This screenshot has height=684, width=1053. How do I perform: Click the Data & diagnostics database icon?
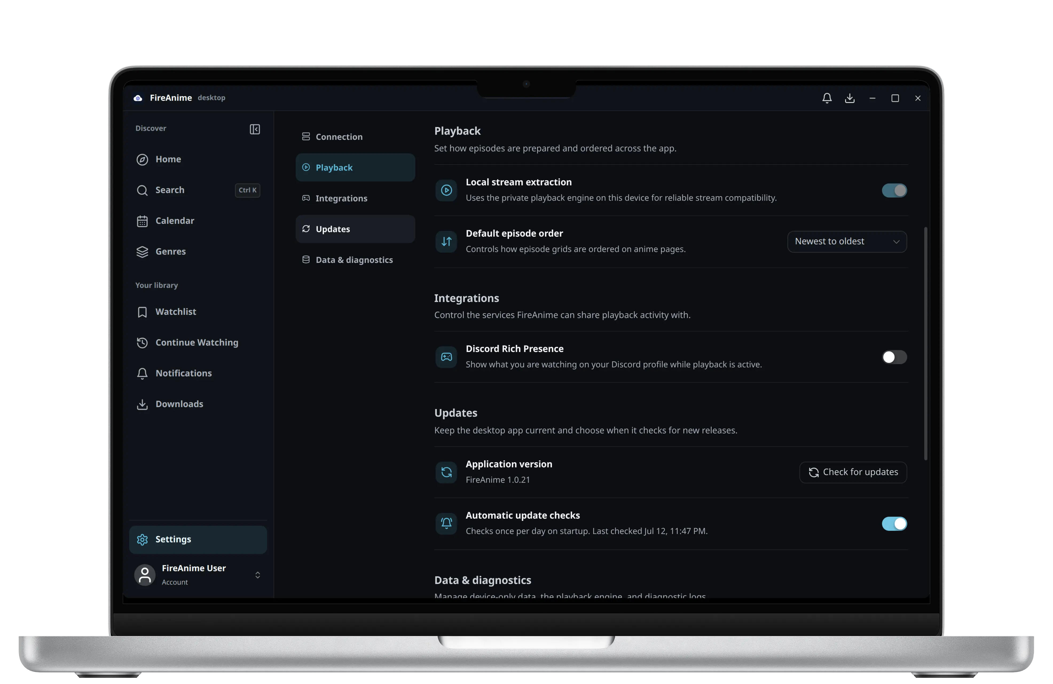coord(306,260)
